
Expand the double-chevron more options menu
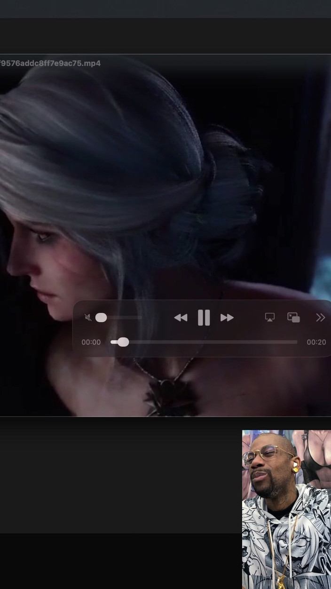tap(320, 318)
